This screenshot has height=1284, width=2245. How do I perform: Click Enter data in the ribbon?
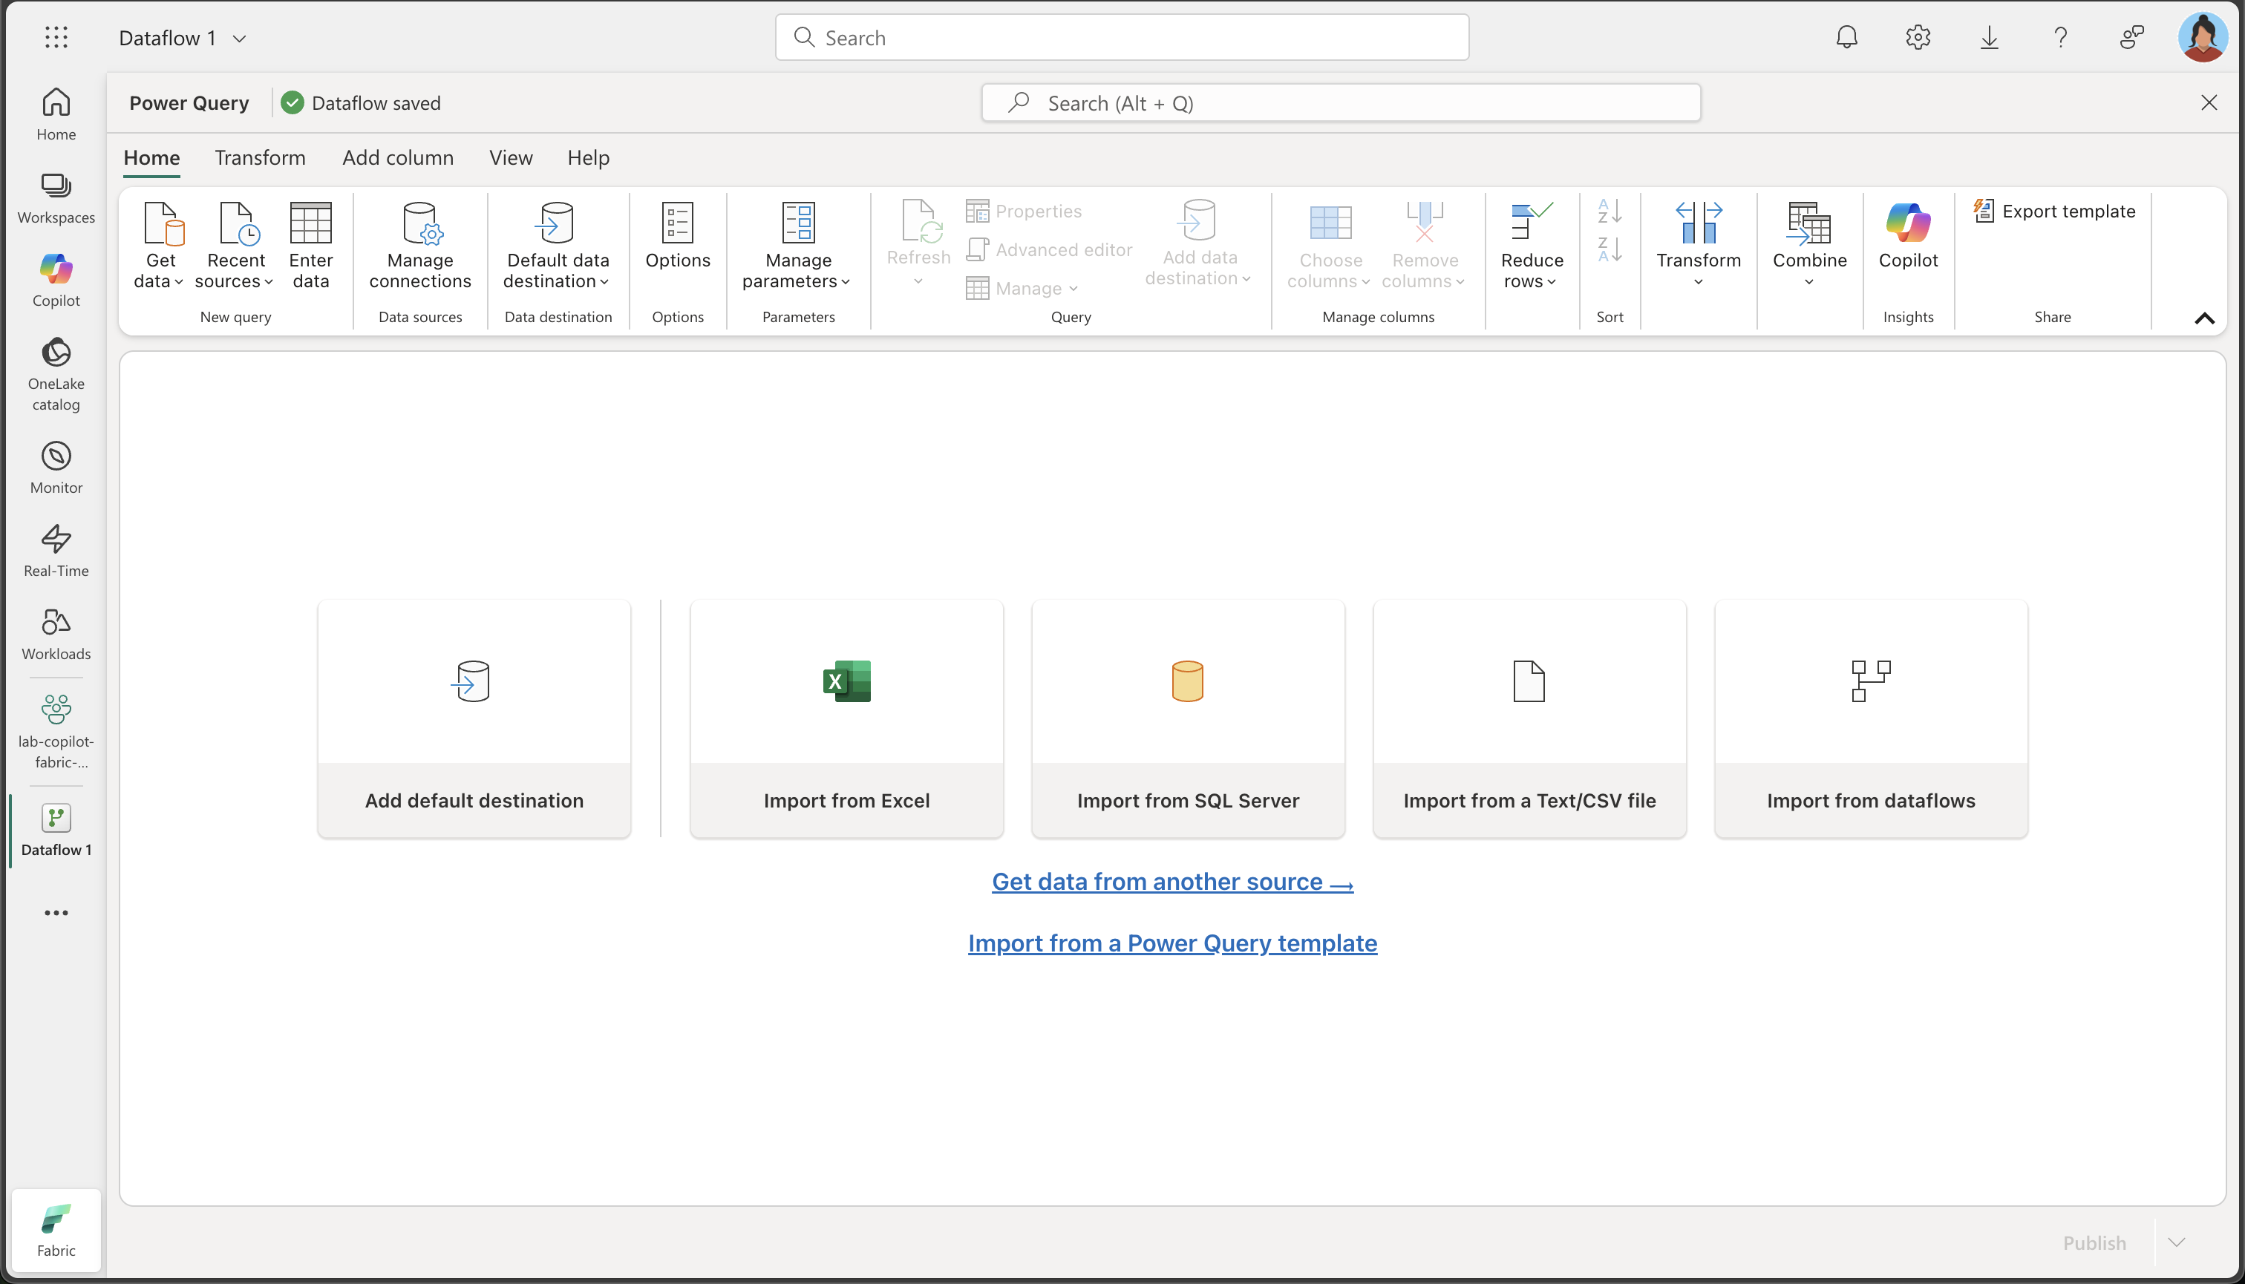point(310,246)
